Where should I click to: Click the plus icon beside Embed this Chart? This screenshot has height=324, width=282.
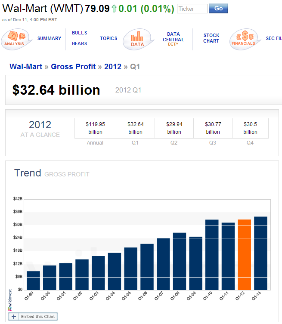coord(14,317)
